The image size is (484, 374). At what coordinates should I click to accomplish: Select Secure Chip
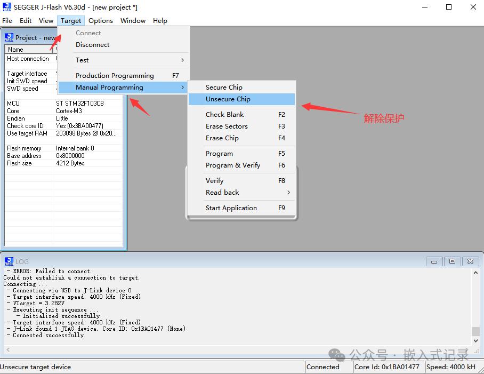[241, 87]
